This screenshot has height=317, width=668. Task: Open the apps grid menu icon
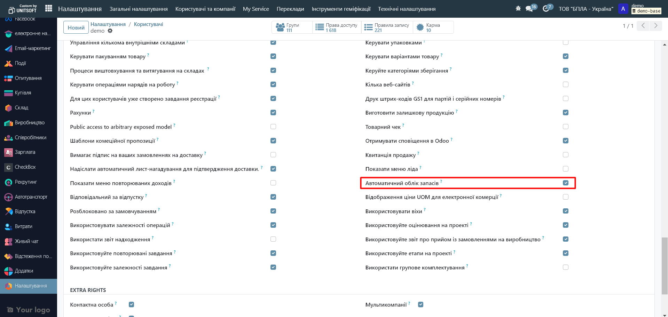[x=49, y=8]
